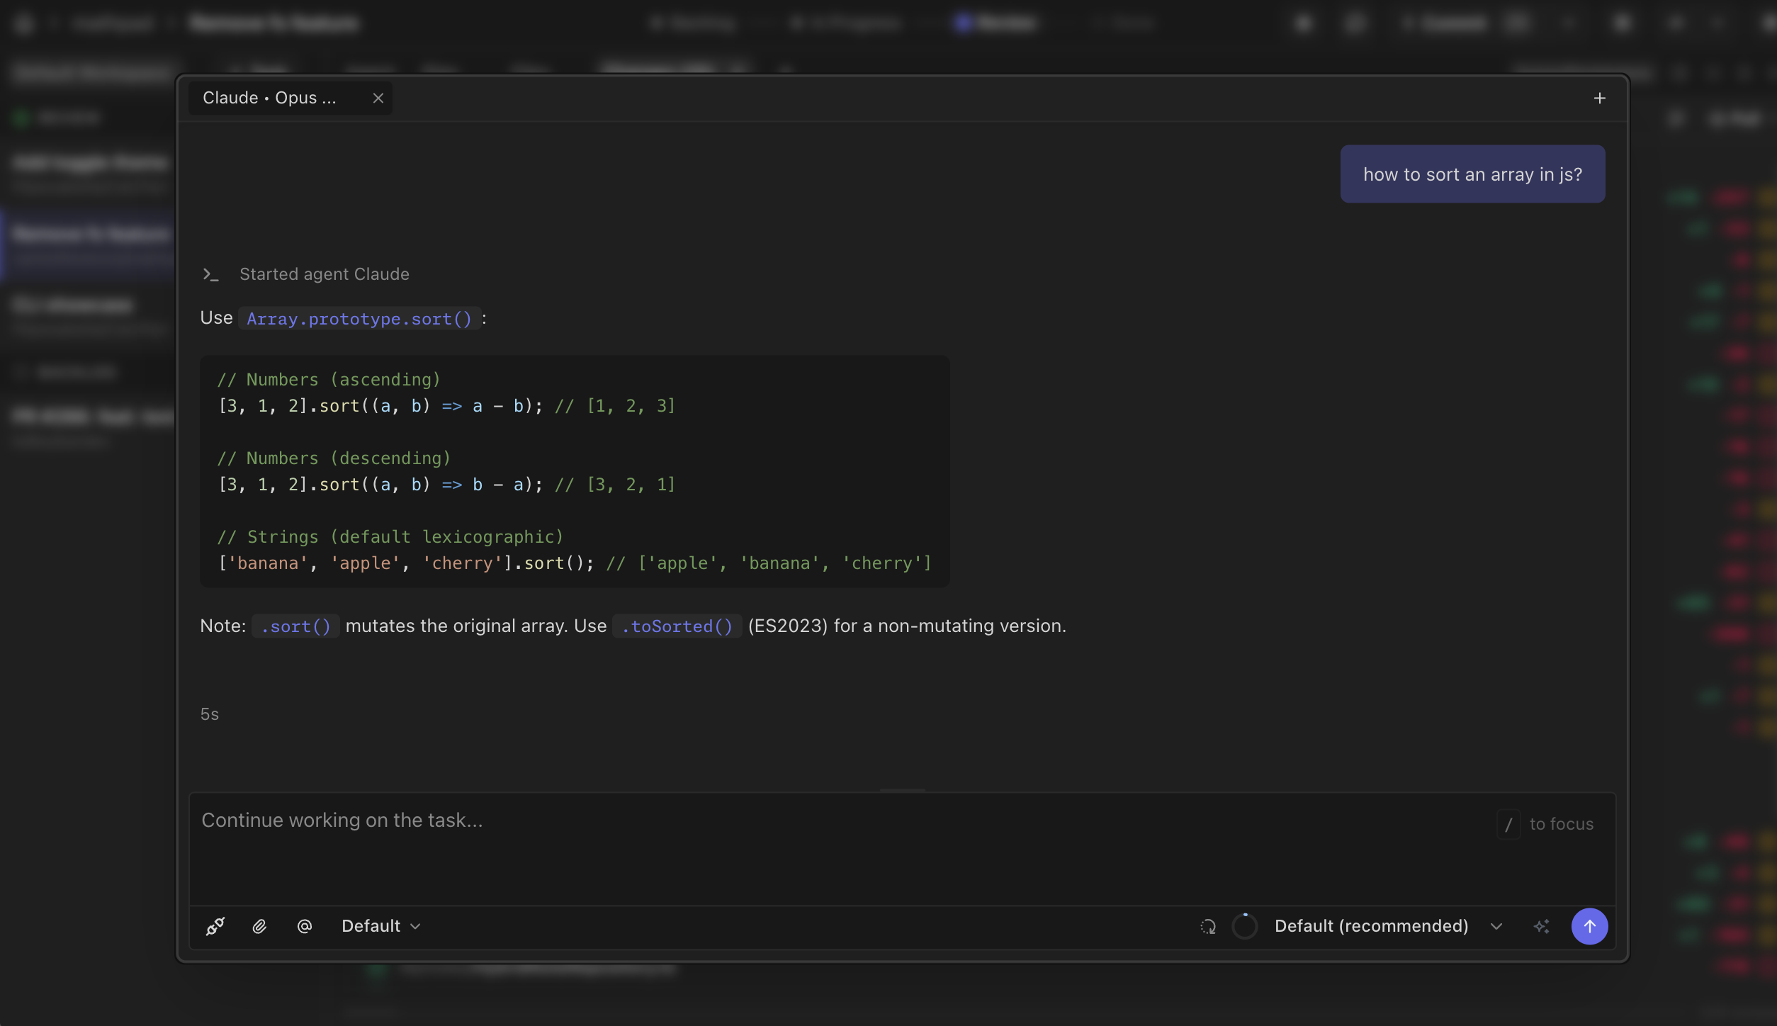Viewport: 1777px width, 1026px height.
Task: Click the code line sorting with b - a
Action: point(446,485)
